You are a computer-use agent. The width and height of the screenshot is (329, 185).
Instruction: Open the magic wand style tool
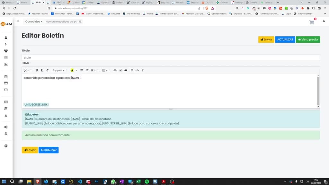tap(26, 70)
